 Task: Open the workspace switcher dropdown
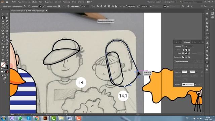pos(162,2)
